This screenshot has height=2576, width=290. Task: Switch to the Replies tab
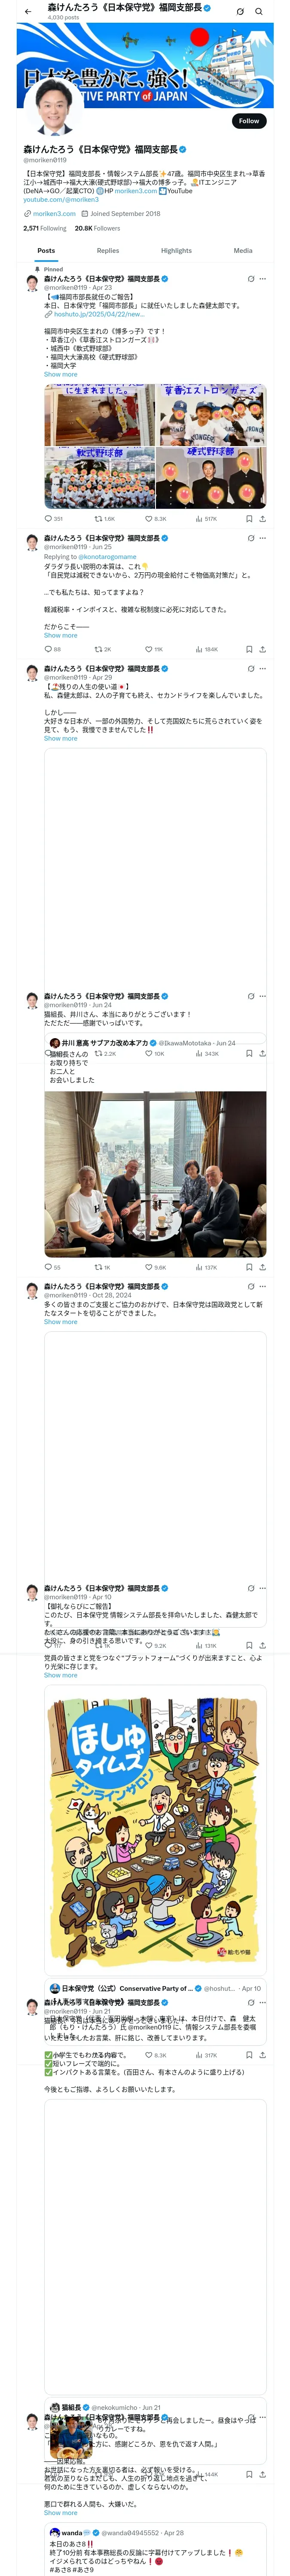[x=108, y=251]
